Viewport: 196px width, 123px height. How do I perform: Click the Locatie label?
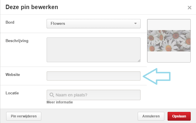(12, 93)
